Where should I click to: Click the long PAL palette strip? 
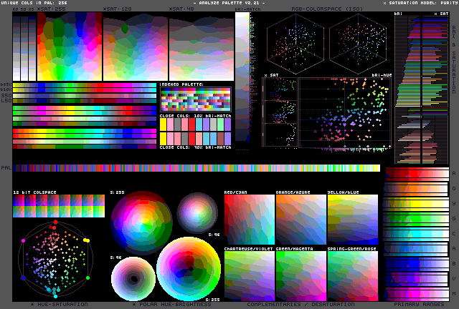[196, 168]
